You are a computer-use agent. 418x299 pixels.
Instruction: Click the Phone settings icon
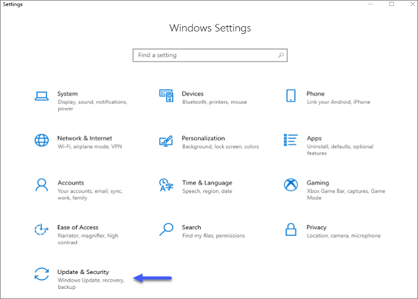click(291, 96)
